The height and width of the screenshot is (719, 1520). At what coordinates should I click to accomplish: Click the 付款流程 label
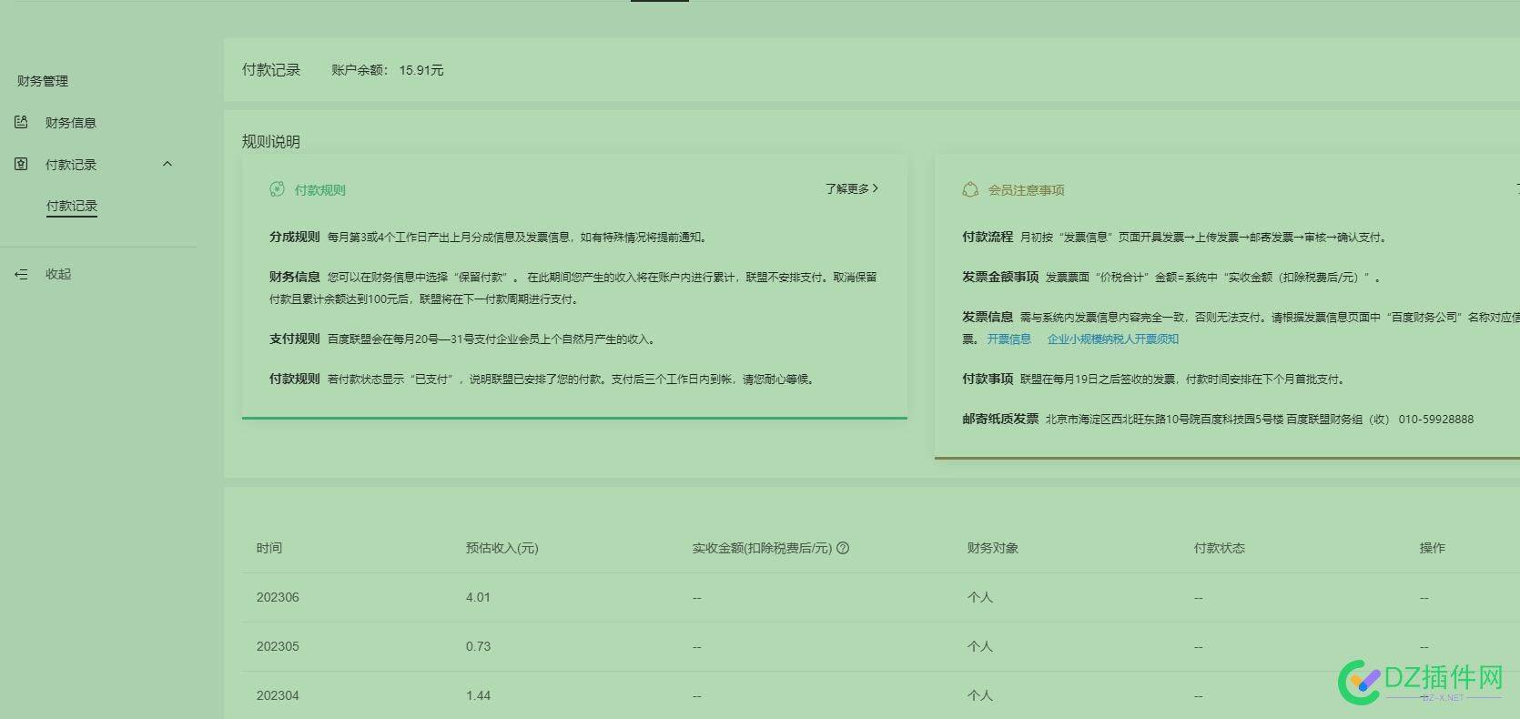pyautogui.click(x=988, y=237)
